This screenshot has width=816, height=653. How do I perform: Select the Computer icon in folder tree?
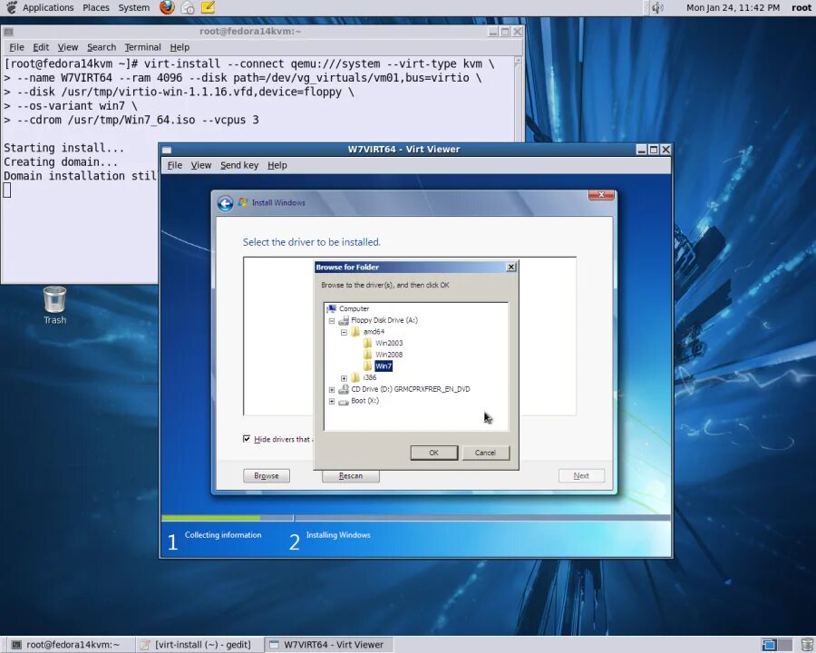(x=332, y=308)
